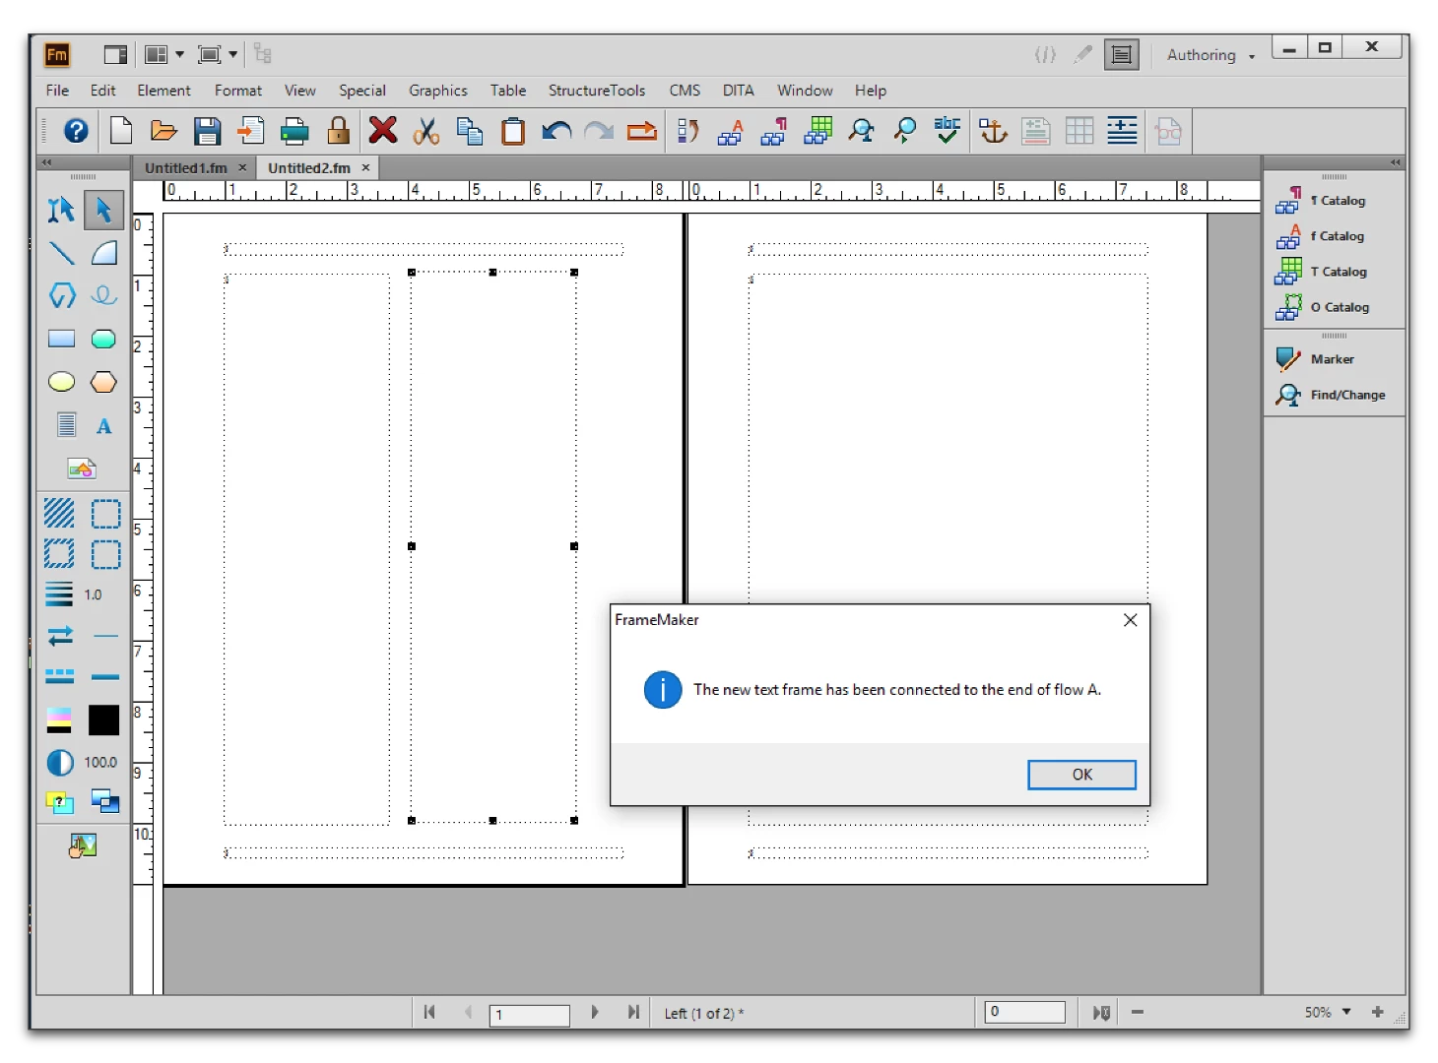Select the Select Object arrow tool

103,209
